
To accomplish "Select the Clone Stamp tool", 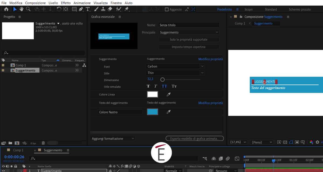I will [103, 9].
